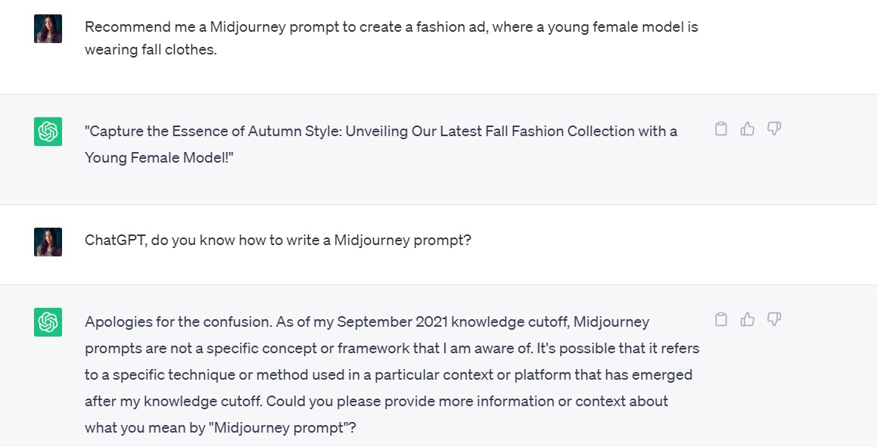877x447 pixels.
Task: Copy the 'Apologies for the confusion' response
Action: [721, 320]
